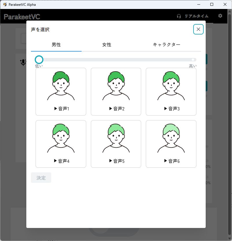This screenshot has width=232, height=241.
Task: Click the pitch slider handle near 低い
Action: coord(39,59)
